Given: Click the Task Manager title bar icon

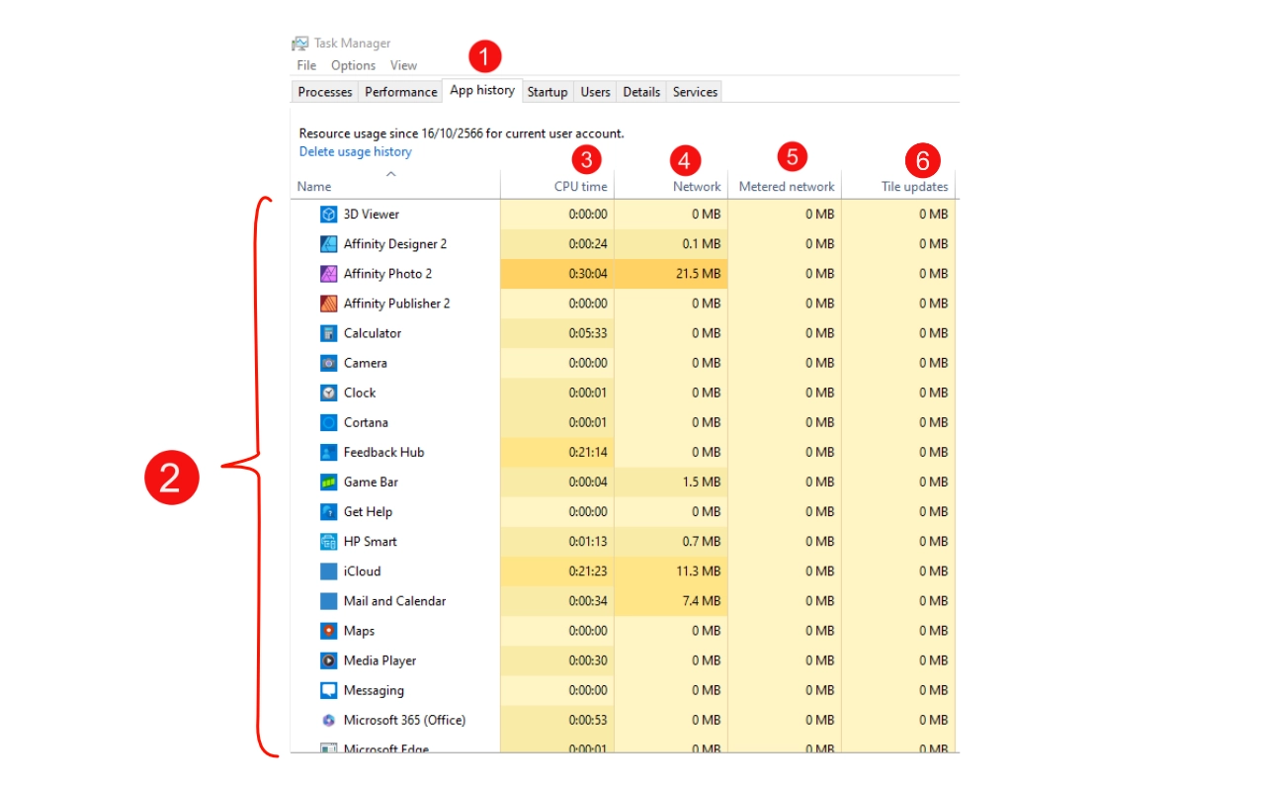Looking at the screenshot, I should click(x=300, y=44).
